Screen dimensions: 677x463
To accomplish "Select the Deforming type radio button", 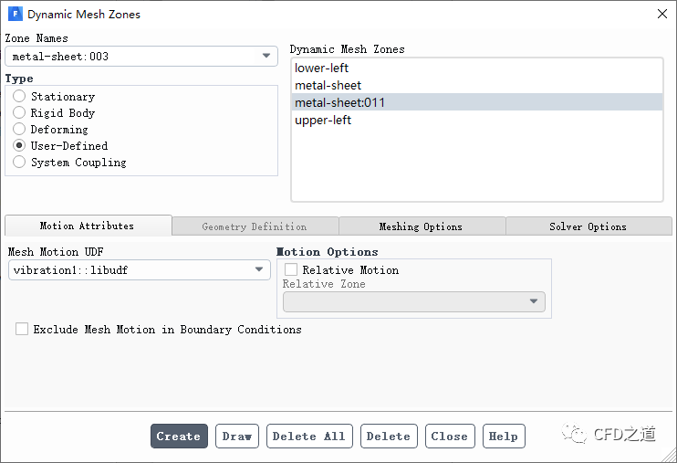I will click(19, 130).
